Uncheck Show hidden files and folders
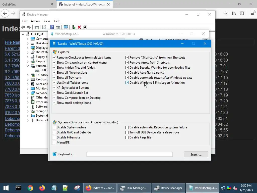Viewport: 257px width, 193px height. 54,67
